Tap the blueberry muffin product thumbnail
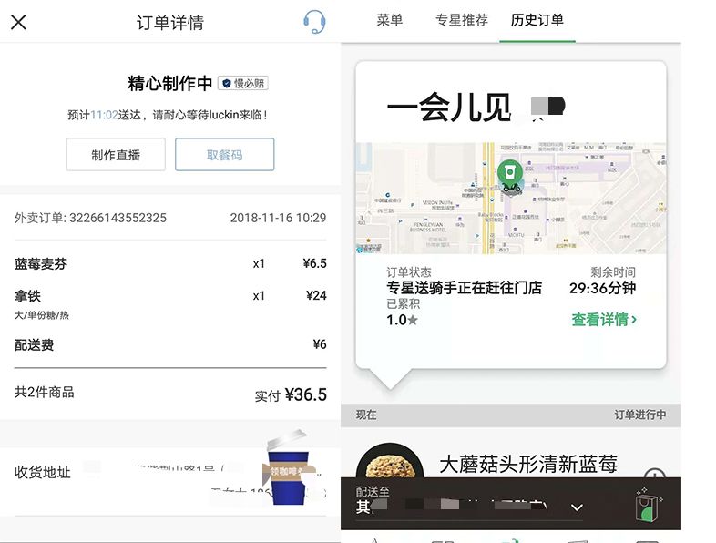Viewport: 716px width, 543px height. (x=389, y=469)
